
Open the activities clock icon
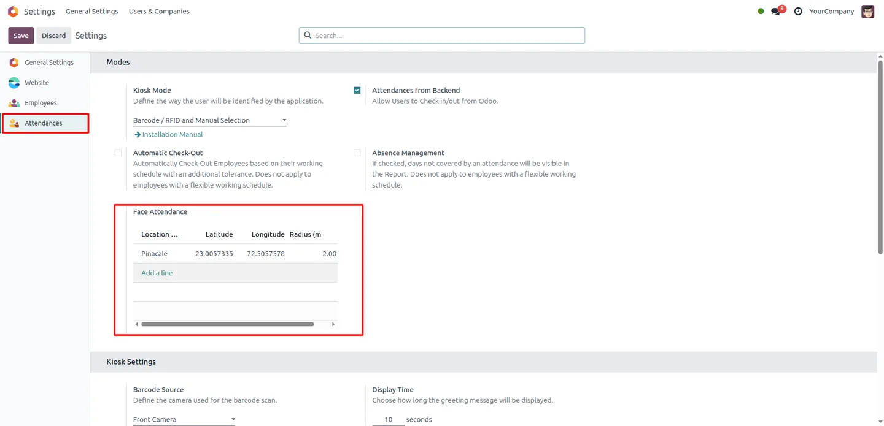pyautogui.click(x=798, y=12)
